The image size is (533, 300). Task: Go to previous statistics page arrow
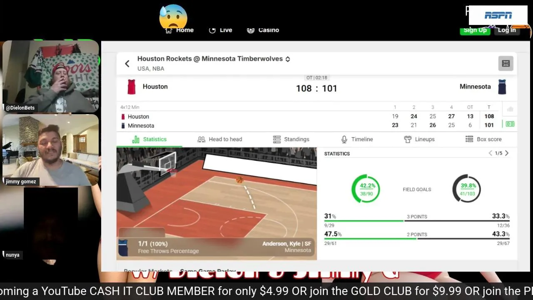491,153
